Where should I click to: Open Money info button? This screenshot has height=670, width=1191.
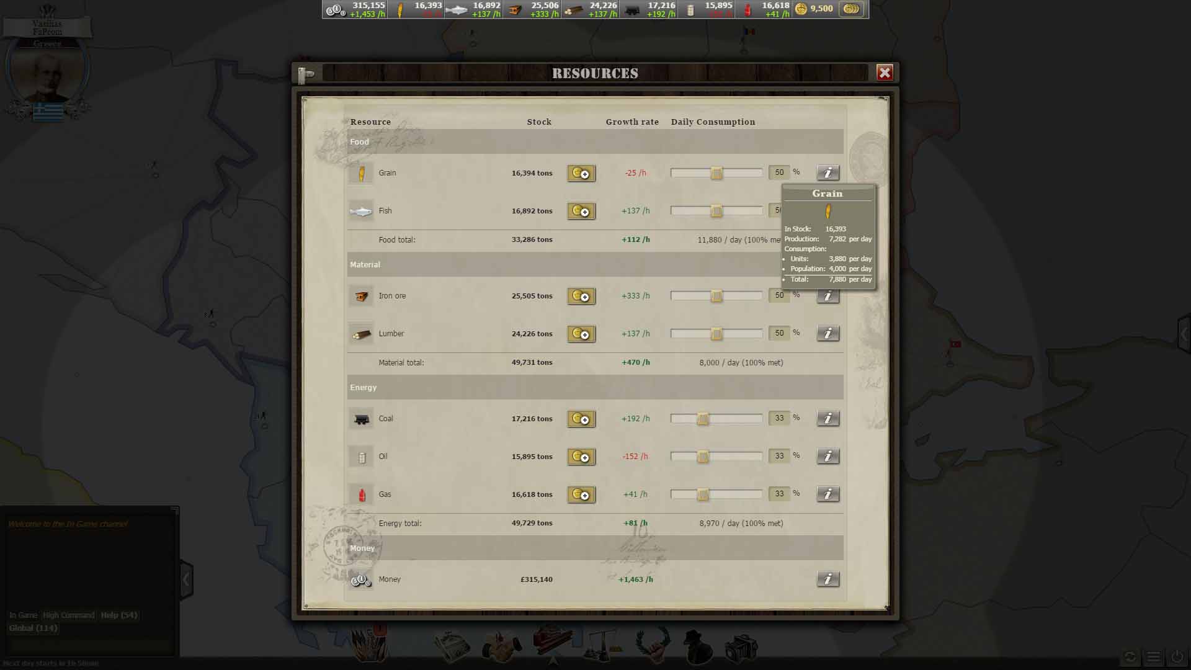click(828, 579)
